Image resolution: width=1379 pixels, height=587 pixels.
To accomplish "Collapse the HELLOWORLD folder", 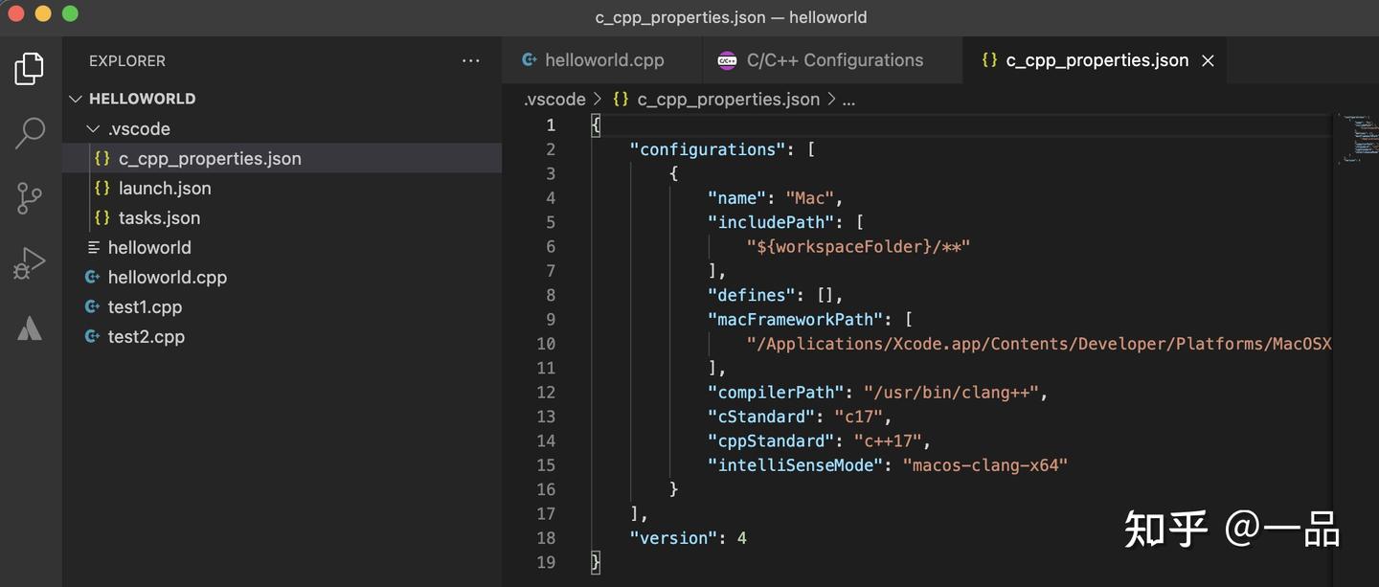I will 75,98.
